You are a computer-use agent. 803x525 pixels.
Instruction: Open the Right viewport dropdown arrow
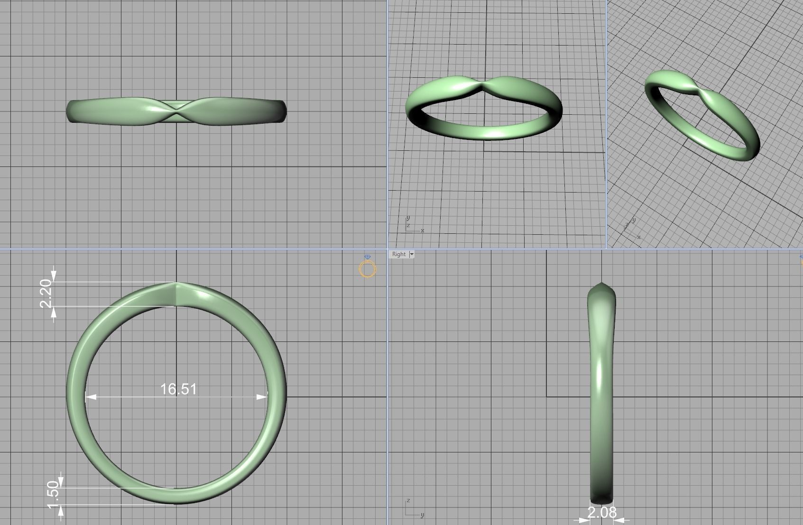click(412, 254)
